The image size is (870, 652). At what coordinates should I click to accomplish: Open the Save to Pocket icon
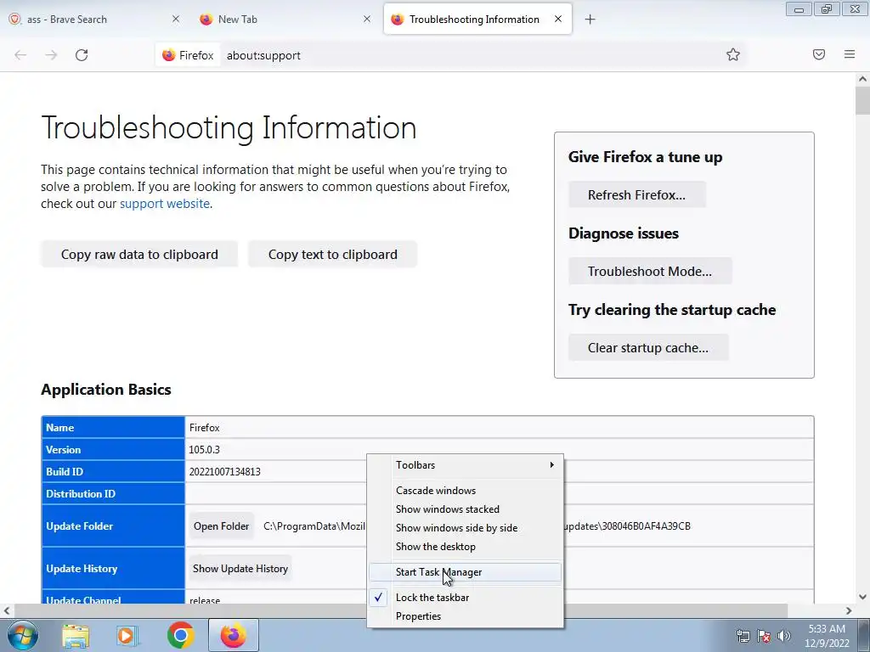click(x=819, y=54)
